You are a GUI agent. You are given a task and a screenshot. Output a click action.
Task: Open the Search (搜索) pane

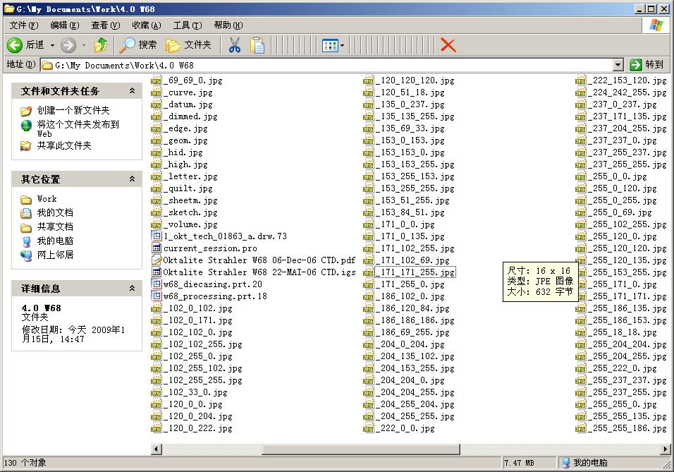138,44
